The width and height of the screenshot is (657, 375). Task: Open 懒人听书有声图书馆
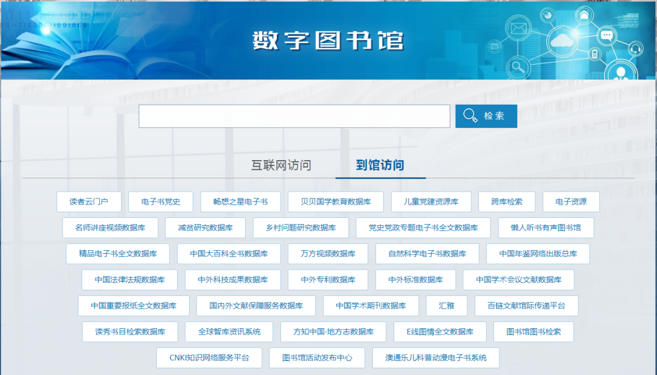click(546, 228)
